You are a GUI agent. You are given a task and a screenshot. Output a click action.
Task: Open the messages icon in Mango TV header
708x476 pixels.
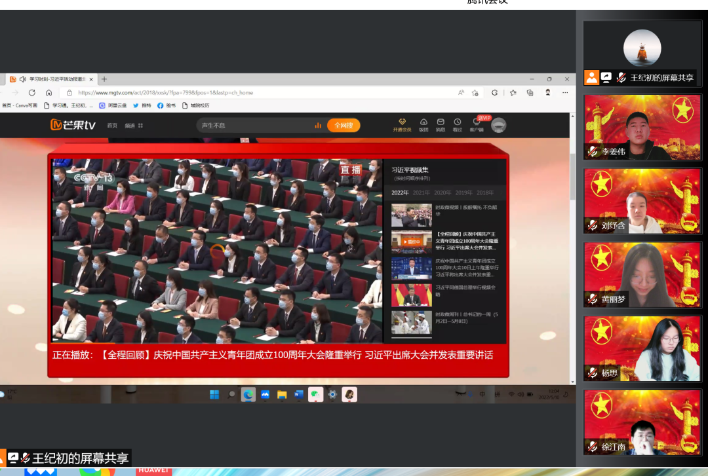pyautogui.click(x=441, y=122)
